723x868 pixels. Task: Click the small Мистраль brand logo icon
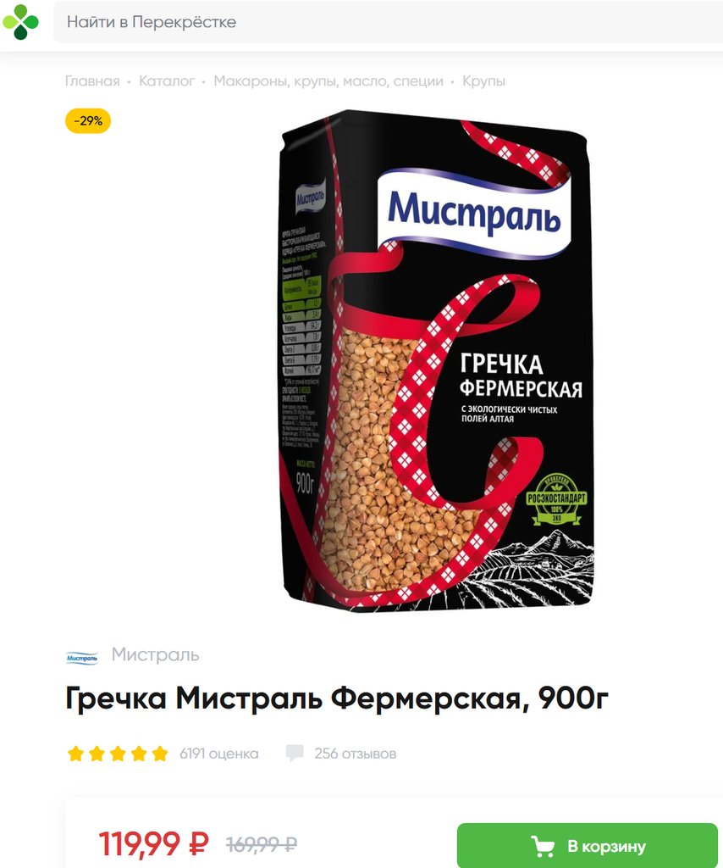tap(82, 658)
